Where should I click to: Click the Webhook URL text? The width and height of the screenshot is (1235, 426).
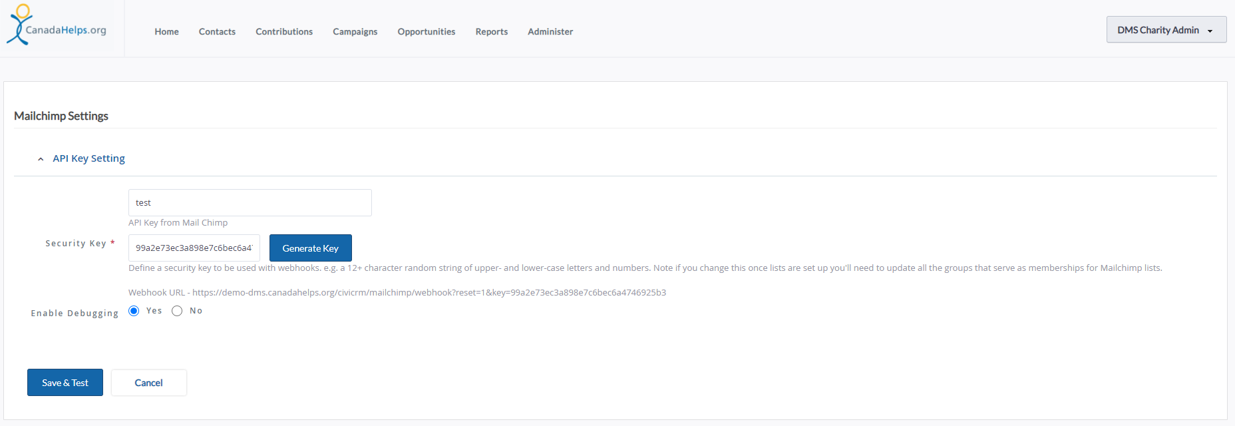click(397, 292)
